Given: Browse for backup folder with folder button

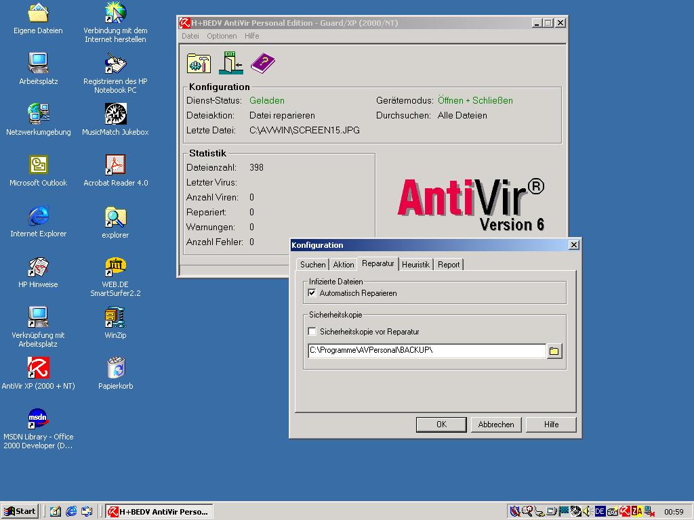Looking at the screenshot, I should pos(554,351).
